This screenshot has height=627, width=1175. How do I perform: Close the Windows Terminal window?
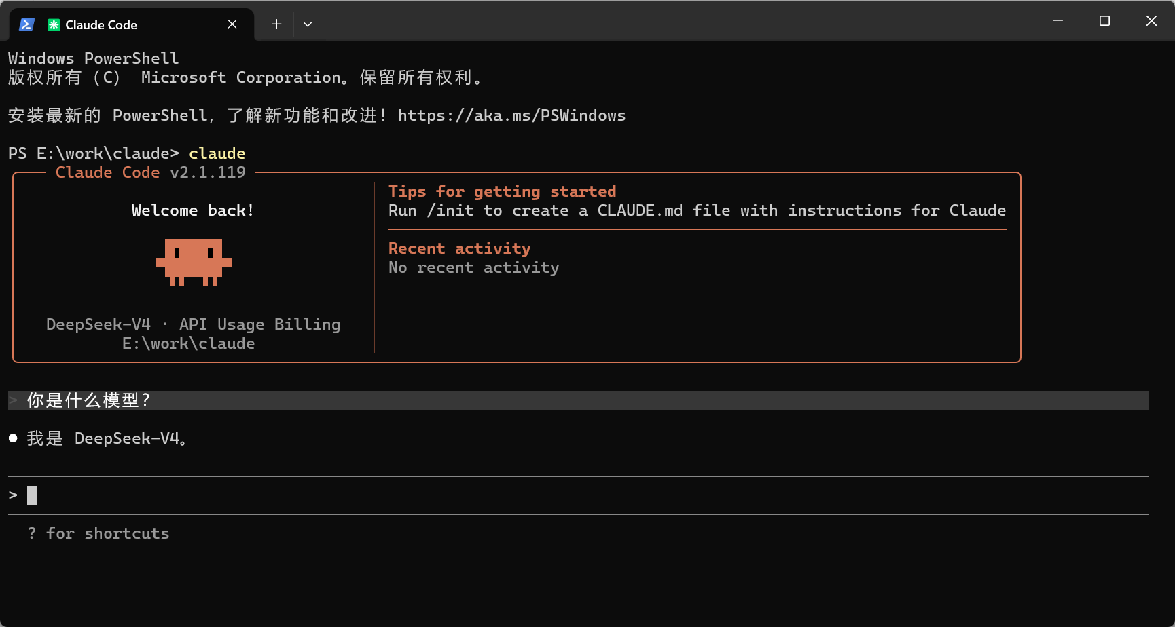coord(1151,21)
